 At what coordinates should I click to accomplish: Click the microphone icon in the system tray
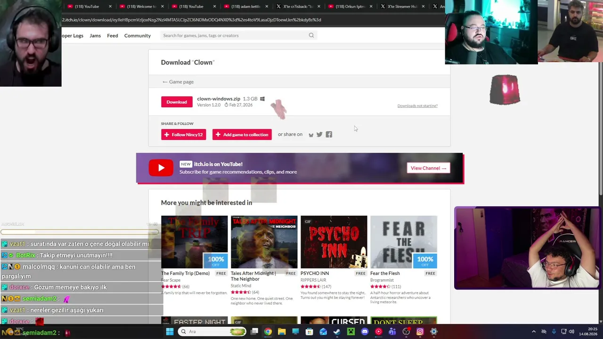pyautogui.click(x=554, y=331)
